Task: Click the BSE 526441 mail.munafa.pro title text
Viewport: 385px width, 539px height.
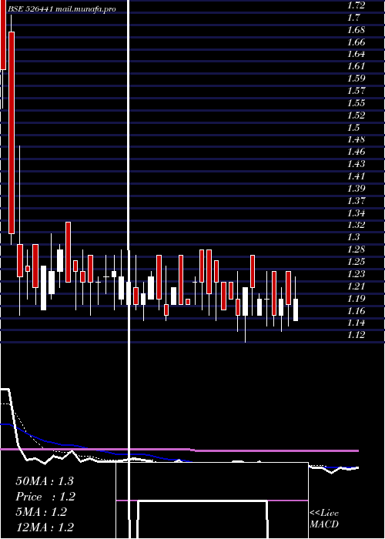Action: click(x=62, y=9)
